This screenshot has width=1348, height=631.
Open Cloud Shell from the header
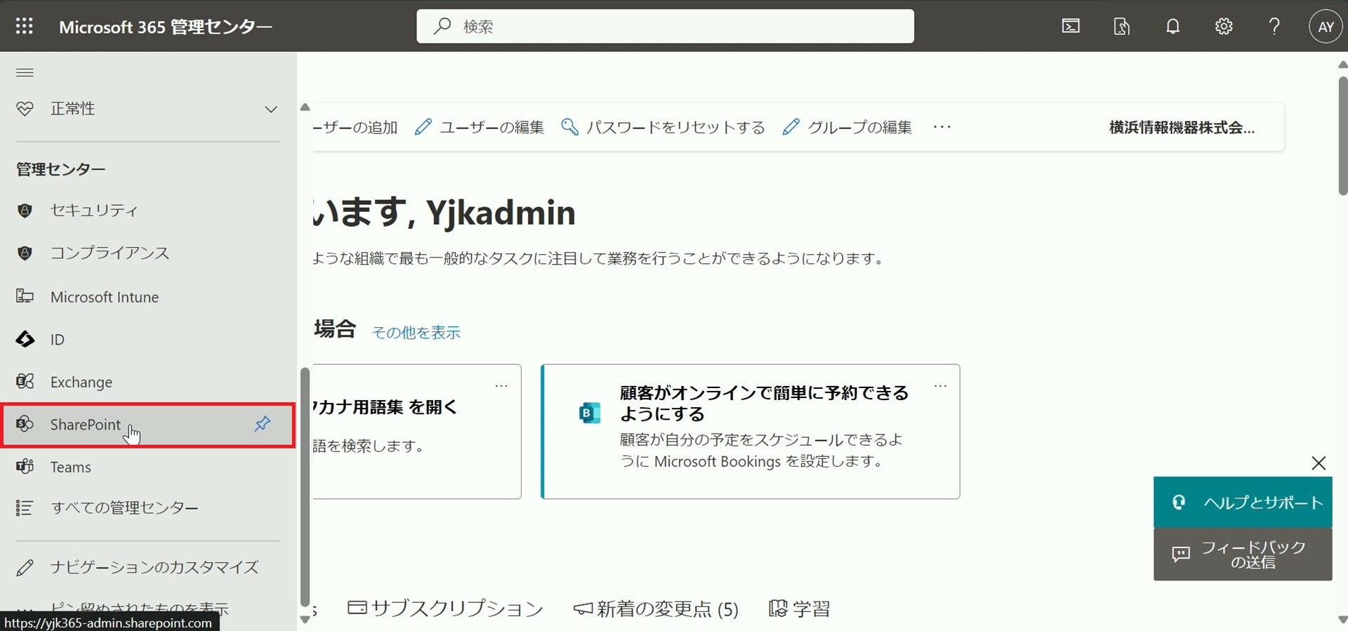[1071, 27]
